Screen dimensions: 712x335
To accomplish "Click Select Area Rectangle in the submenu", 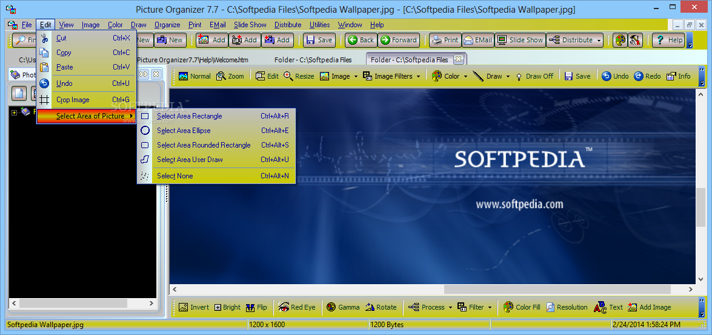I will coord(216,116).
